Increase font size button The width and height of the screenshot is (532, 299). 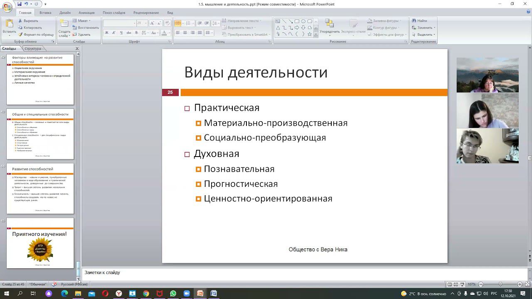(x=152, y=23)
